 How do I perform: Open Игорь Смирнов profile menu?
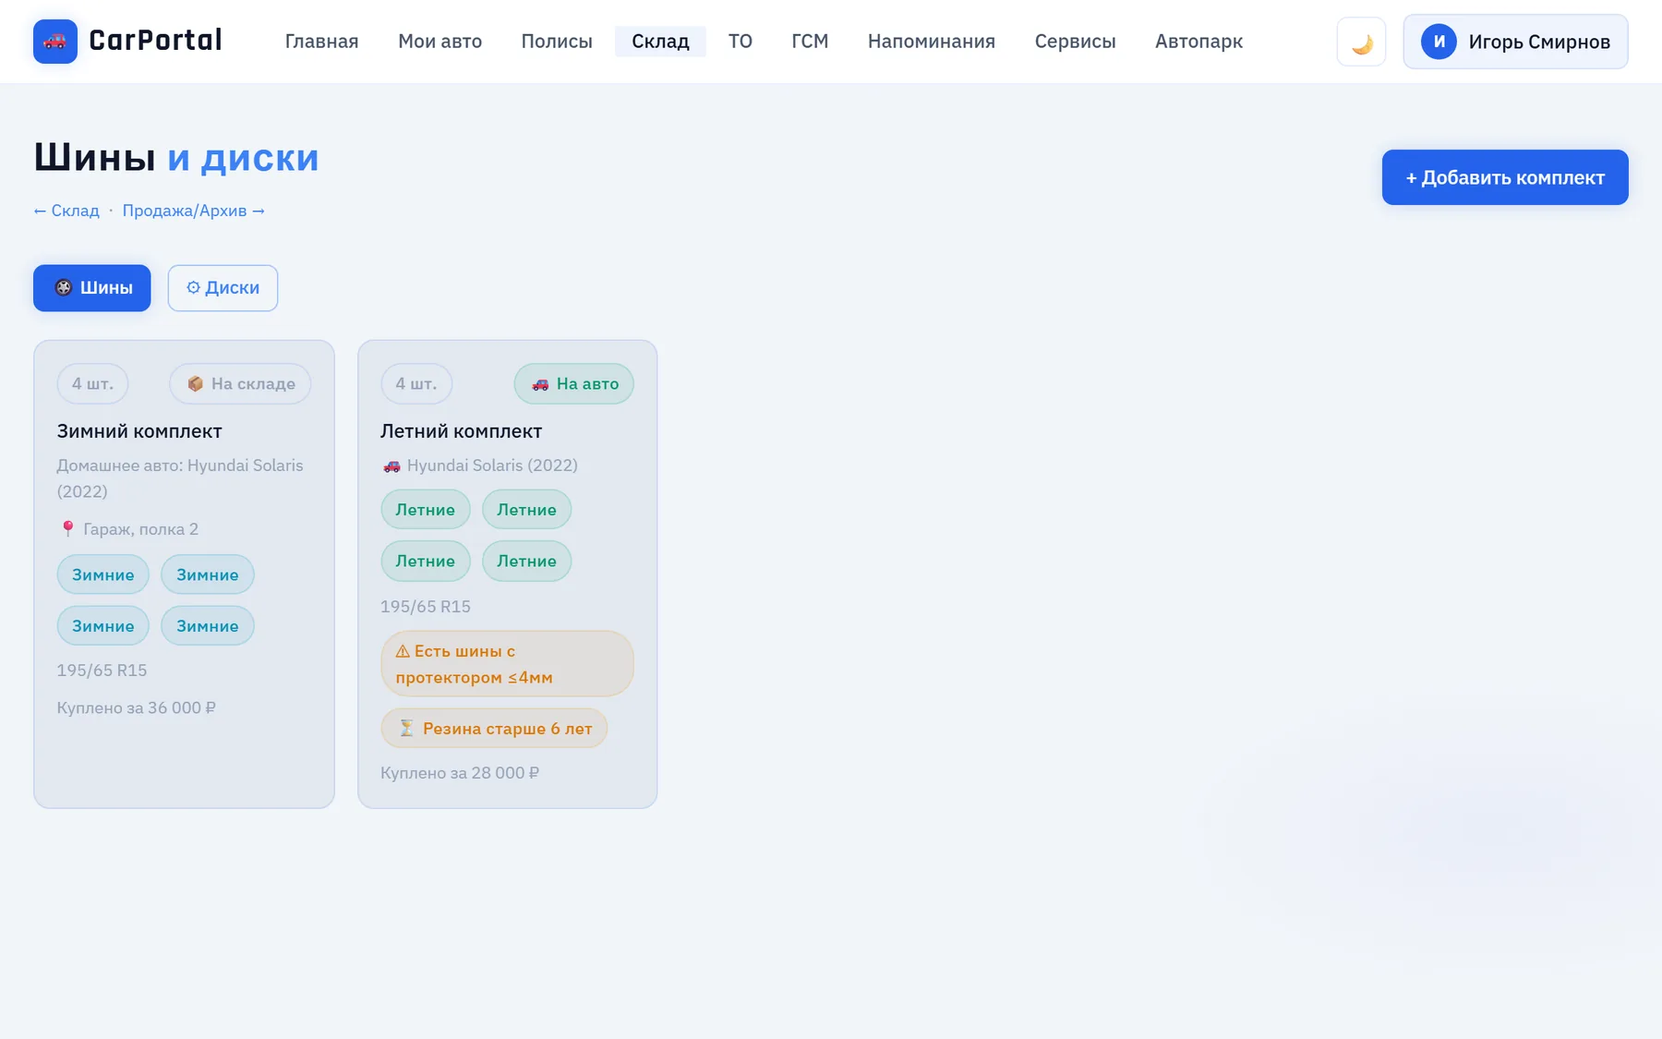(1515, 42)
